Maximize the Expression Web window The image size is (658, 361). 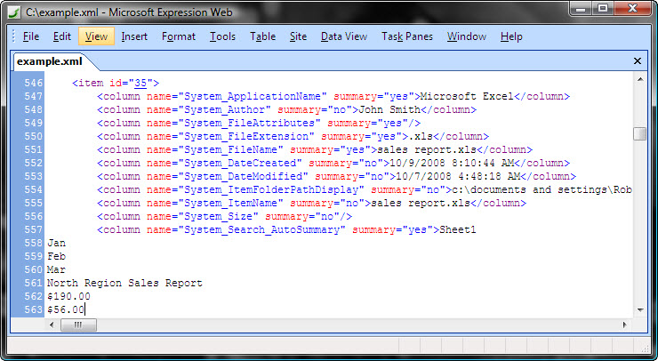click(x=603, y=8)
